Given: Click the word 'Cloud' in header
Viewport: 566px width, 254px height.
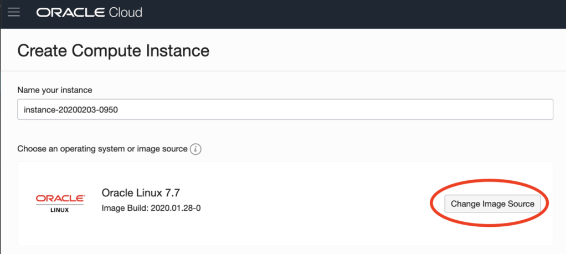Looking at the screenshot, I should point(124,12).
